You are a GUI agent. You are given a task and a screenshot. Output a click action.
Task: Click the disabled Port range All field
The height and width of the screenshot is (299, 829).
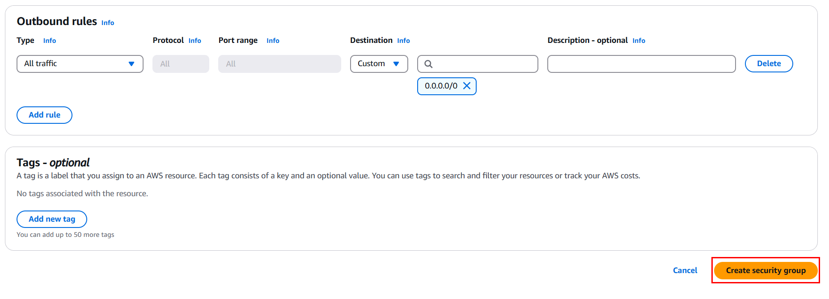[279, 64]
